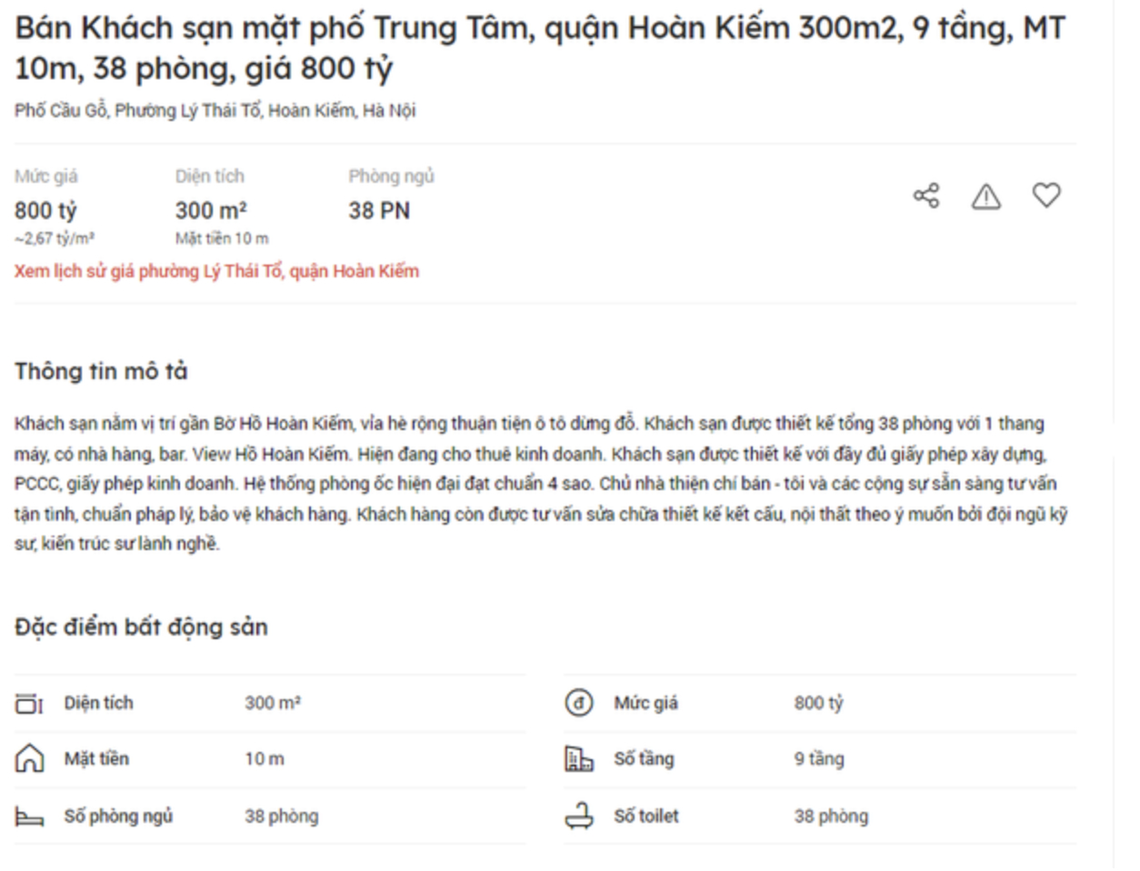
Task: Click the share icon
Action: (x=926, y=196)
